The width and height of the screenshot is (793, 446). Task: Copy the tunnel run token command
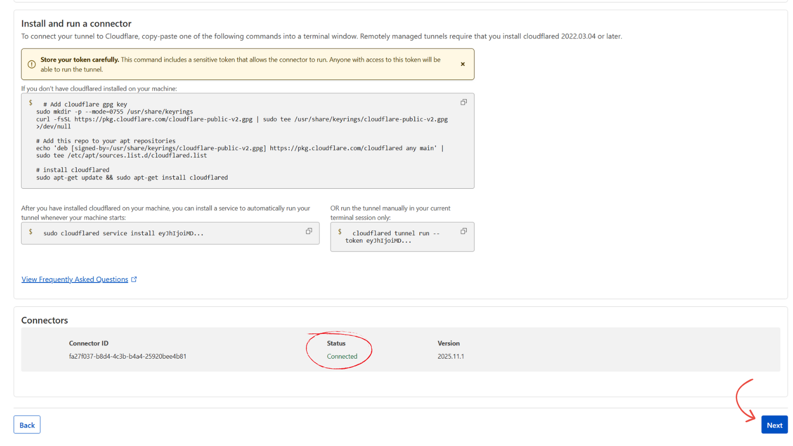click(463, 231)
